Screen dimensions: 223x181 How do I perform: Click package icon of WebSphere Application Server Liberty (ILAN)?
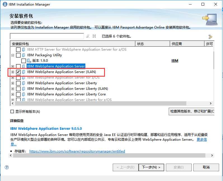point(24,89)
